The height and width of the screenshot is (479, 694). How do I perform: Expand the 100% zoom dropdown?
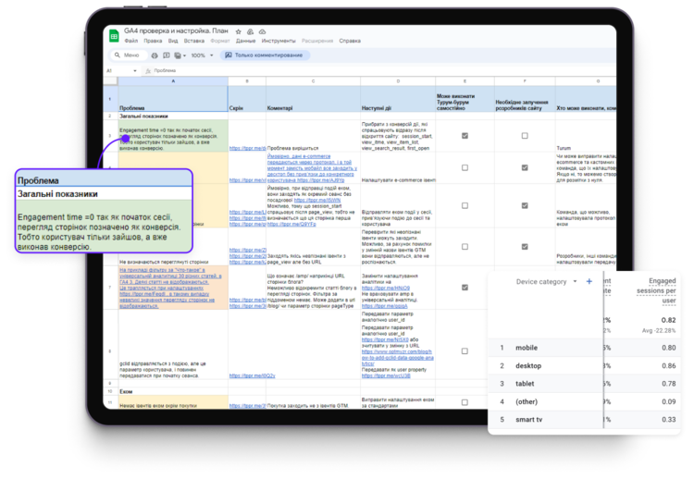[x=202, y=55]
